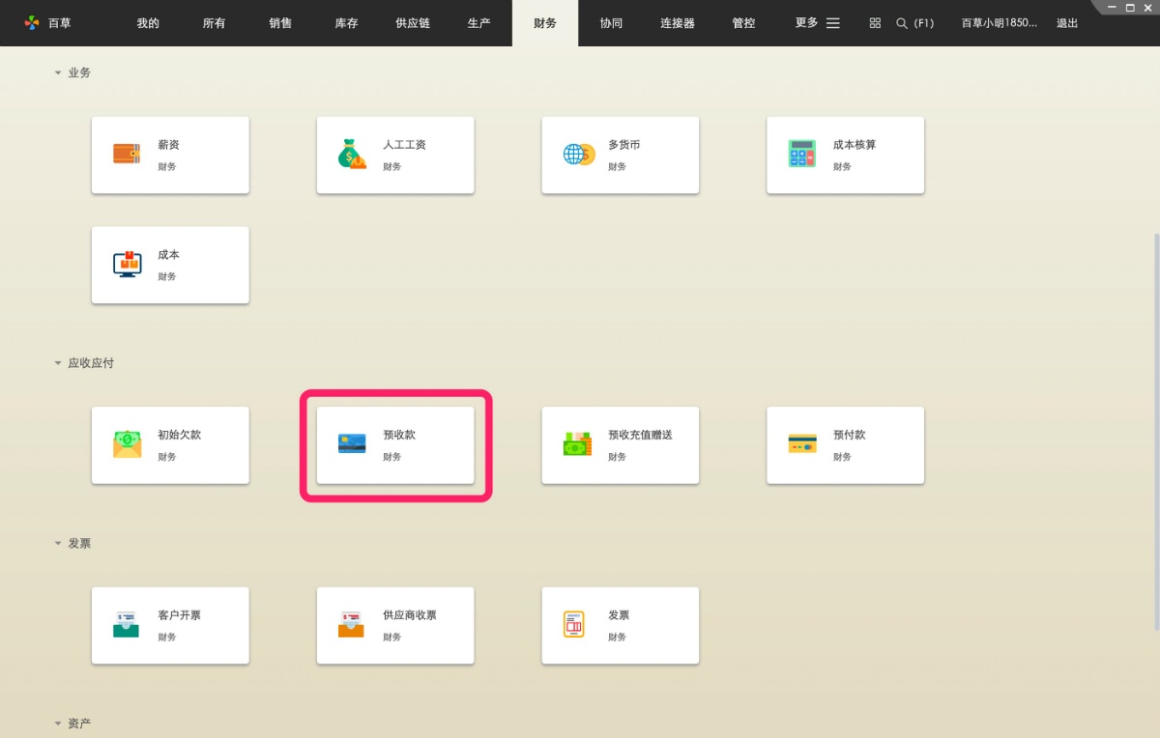Open the 更多 menu
Viewport: 1160px width, 738px height.
pos(806,23)
